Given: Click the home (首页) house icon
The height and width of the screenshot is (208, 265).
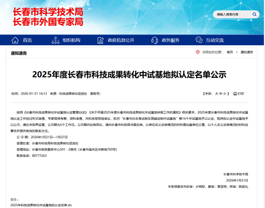Looking at the screenshot, I should 15,40.
